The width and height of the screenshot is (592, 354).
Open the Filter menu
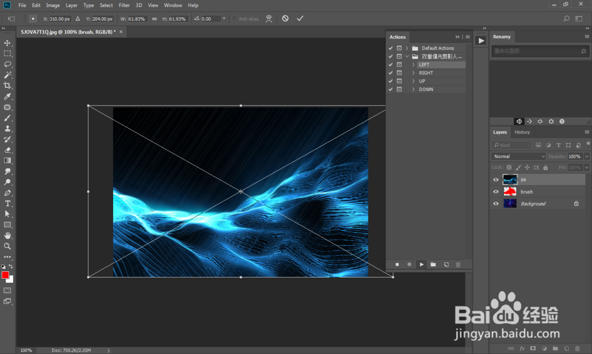124,5
